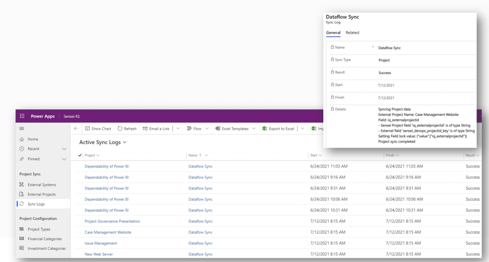Viewport: 489px width, 262px height.
Task: Click the Show Chart icon
Action: pyautogui.click(x=87, y=128)
